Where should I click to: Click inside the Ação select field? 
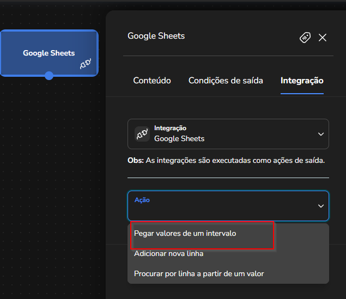click(x=228, y=206)
